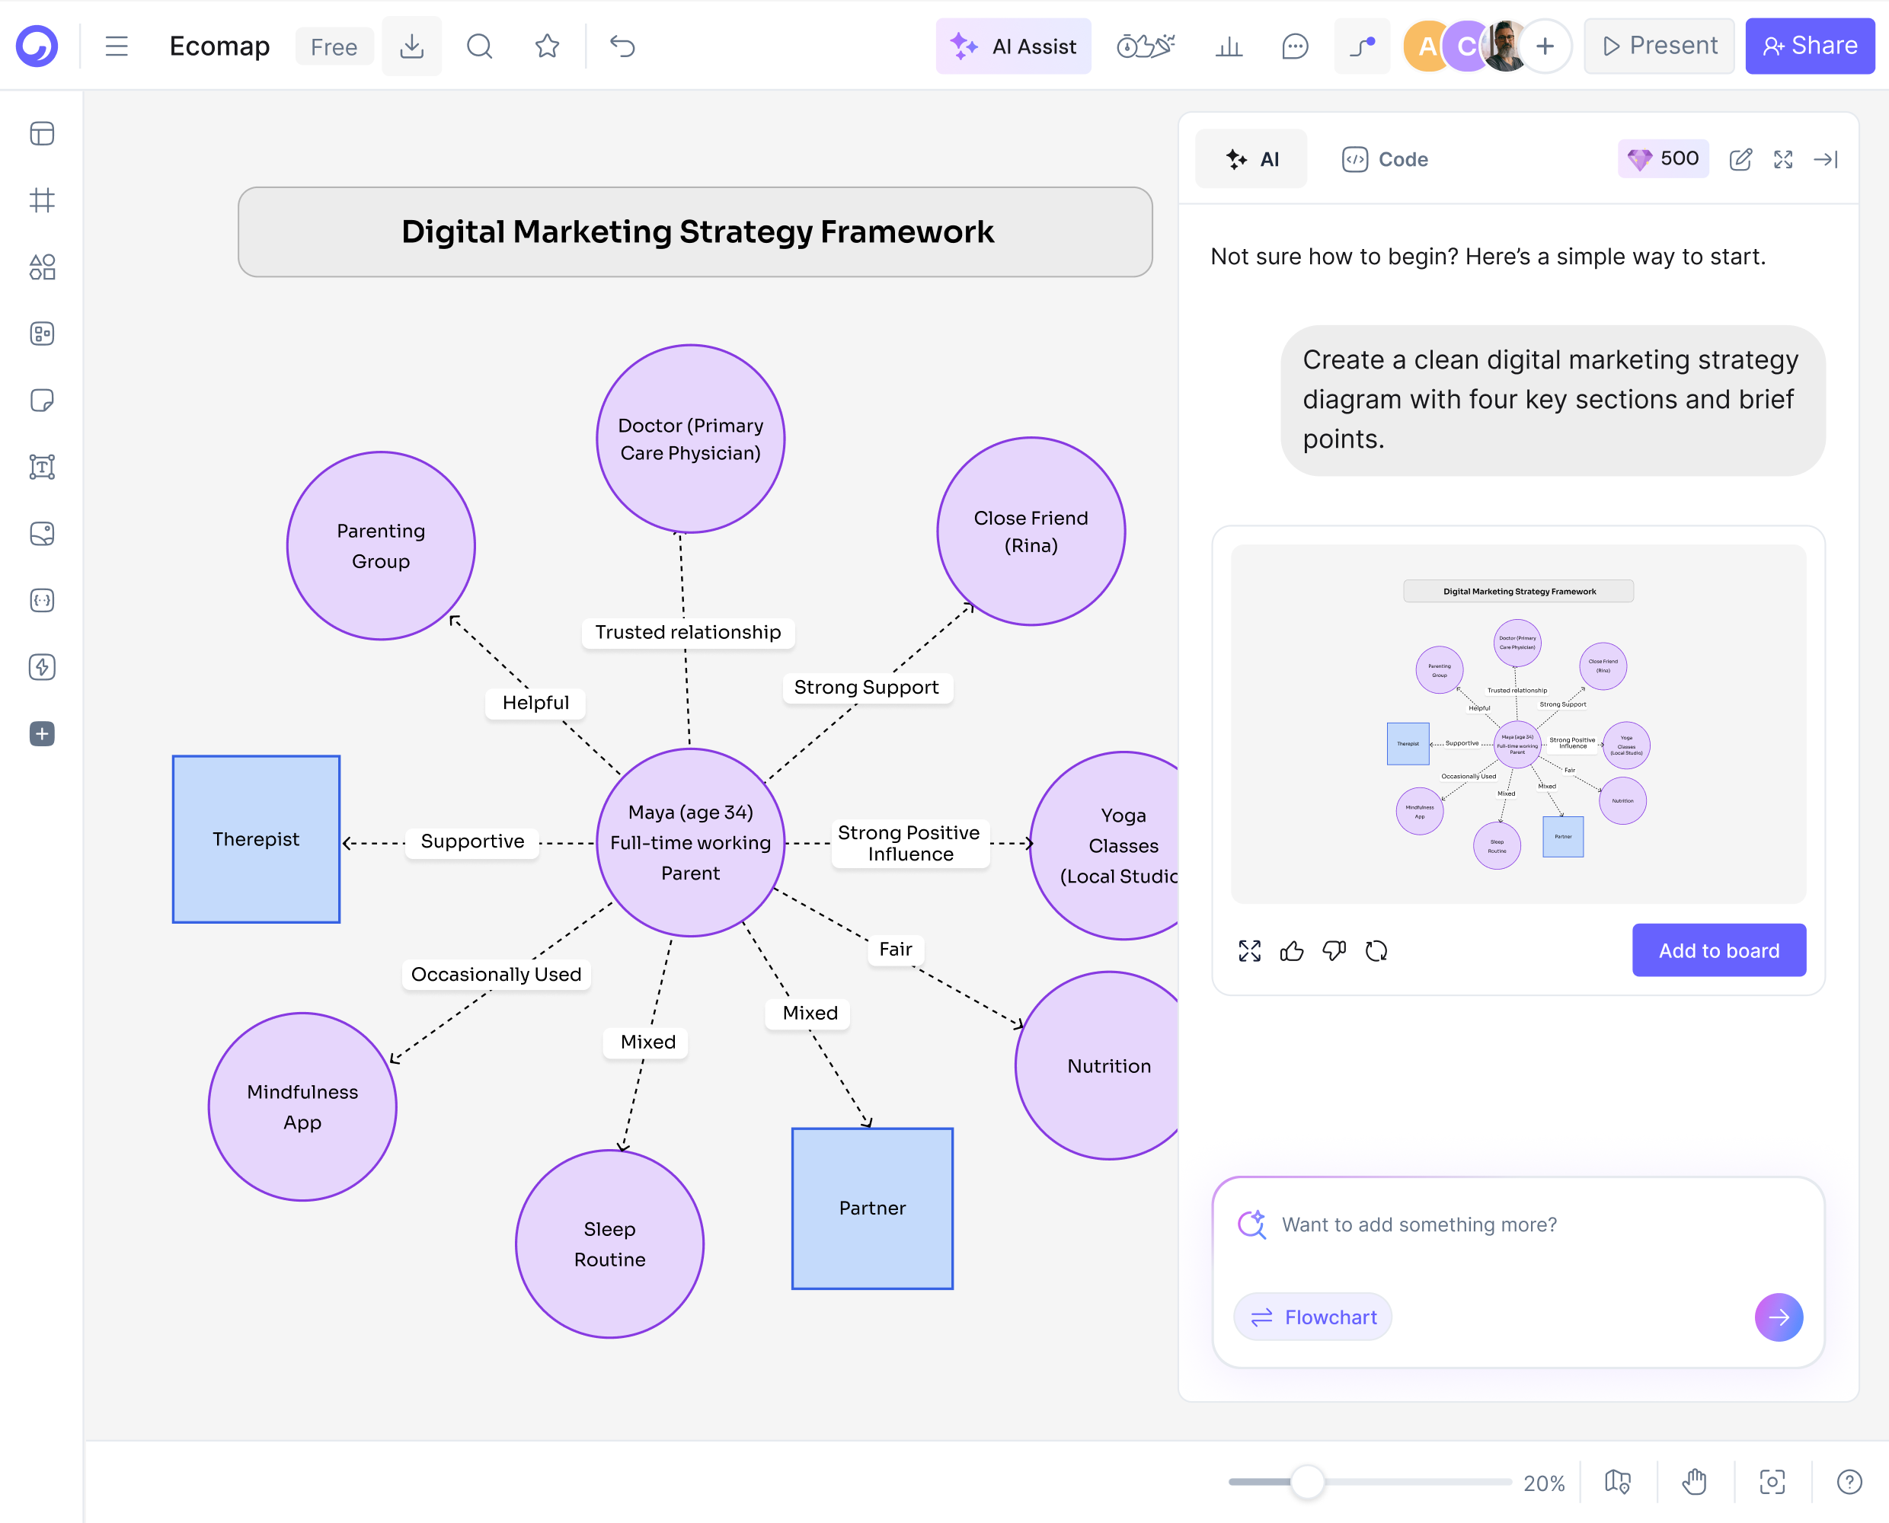1889x1523 pixels.
Task: Select the Digital Marketing Strategy Framework title box
Action: click(x=695, y=231)
